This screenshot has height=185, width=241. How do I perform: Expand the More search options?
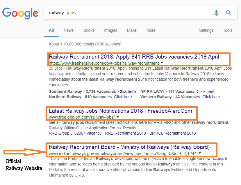151,30
